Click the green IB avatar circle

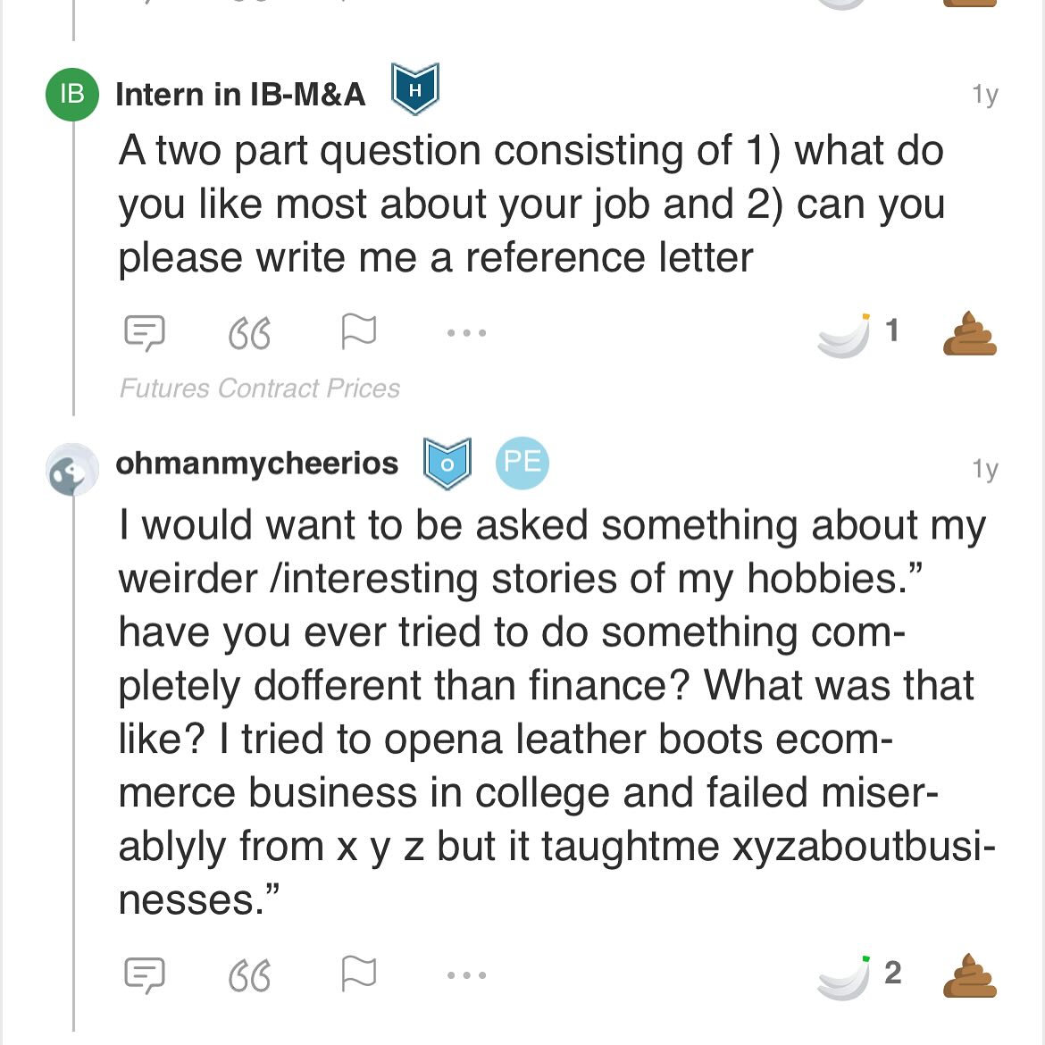click(x=72, y=93)
